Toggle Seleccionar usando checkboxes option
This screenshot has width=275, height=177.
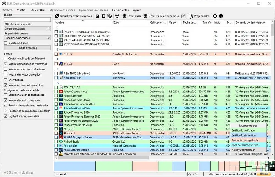(5, 95)
